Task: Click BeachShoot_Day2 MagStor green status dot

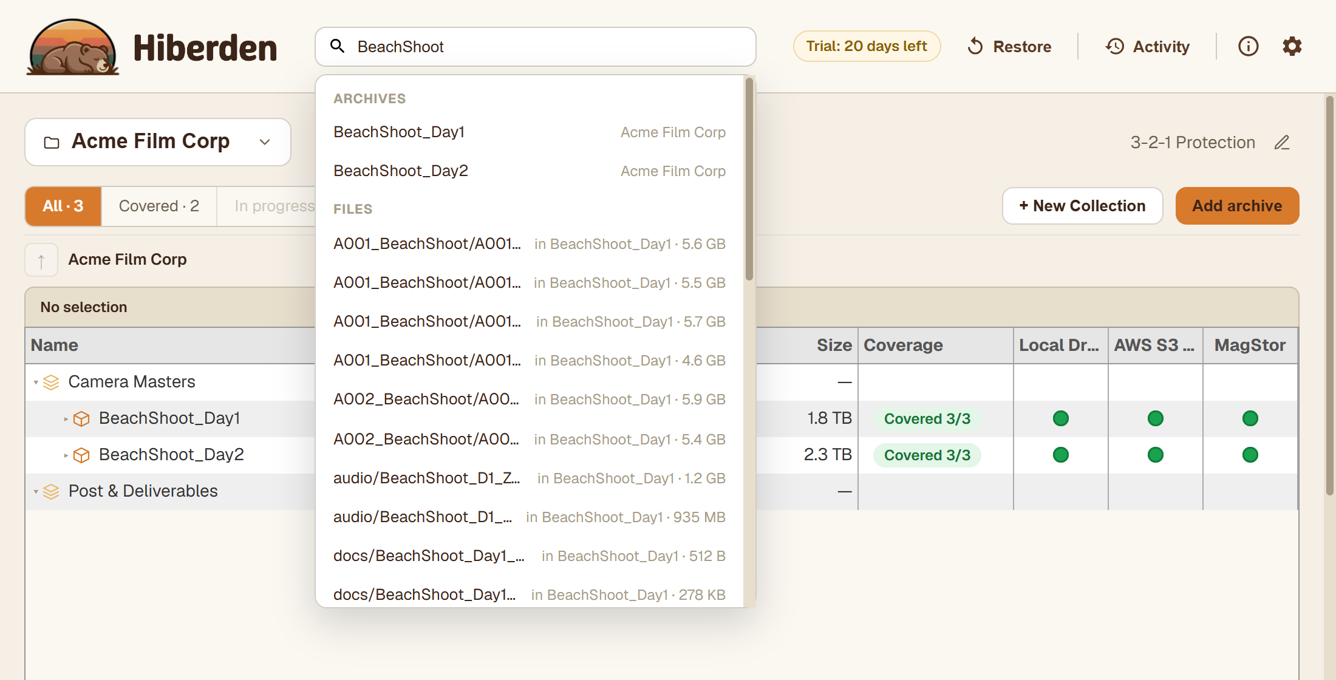Action: click(x=1250, y=455)
